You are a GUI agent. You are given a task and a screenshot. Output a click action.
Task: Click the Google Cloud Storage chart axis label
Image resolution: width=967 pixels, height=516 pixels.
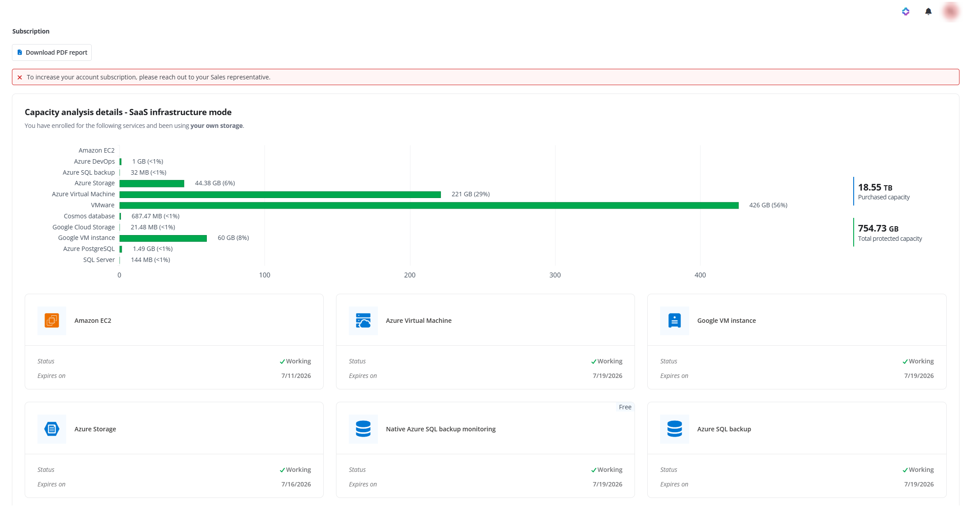click(x=83, y=227)
